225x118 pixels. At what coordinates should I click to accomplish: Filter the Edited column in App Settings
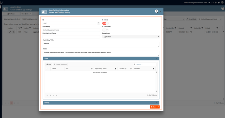(x=217, y=28)
